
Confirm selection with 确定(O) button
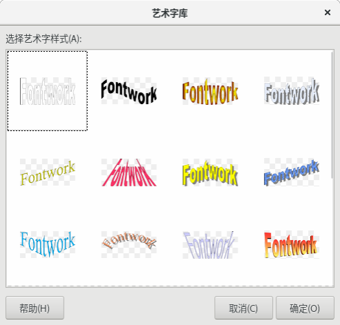305,308
